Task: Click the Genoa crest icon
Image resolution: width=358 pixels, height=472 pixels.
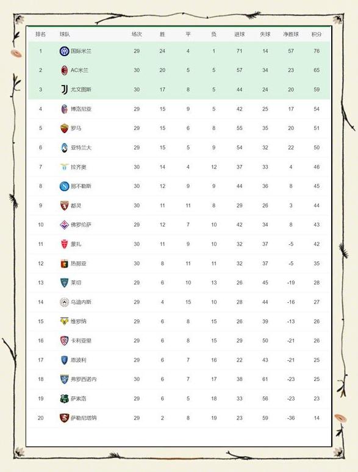Action: coord(64,263)
